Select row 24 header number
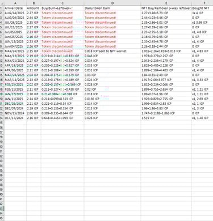This screenshot has height=221, width=213. 2,118
